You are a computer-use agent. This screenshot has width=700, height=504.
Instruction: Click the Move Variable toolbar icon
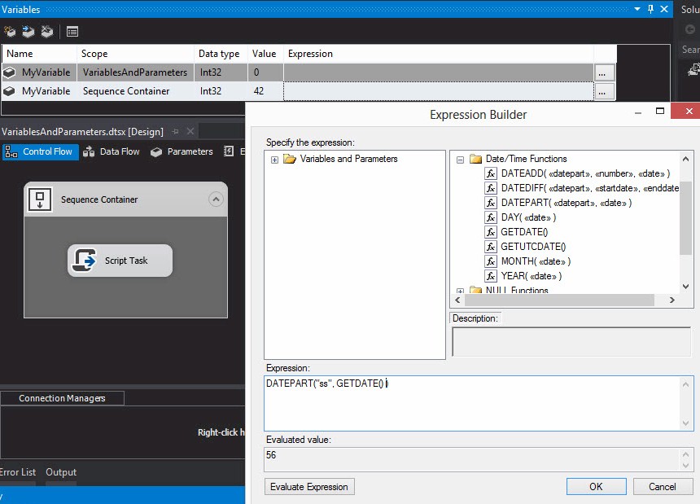[x=28, y=31]
